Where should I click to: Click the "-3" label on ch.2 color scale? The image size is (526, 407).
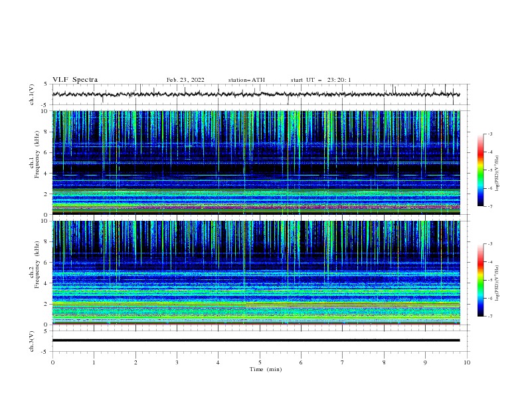(x=490, y=244)
